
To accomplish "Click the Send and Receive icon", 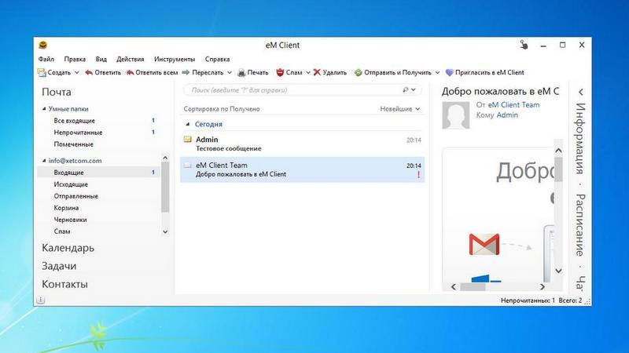I will pos(359,72).
